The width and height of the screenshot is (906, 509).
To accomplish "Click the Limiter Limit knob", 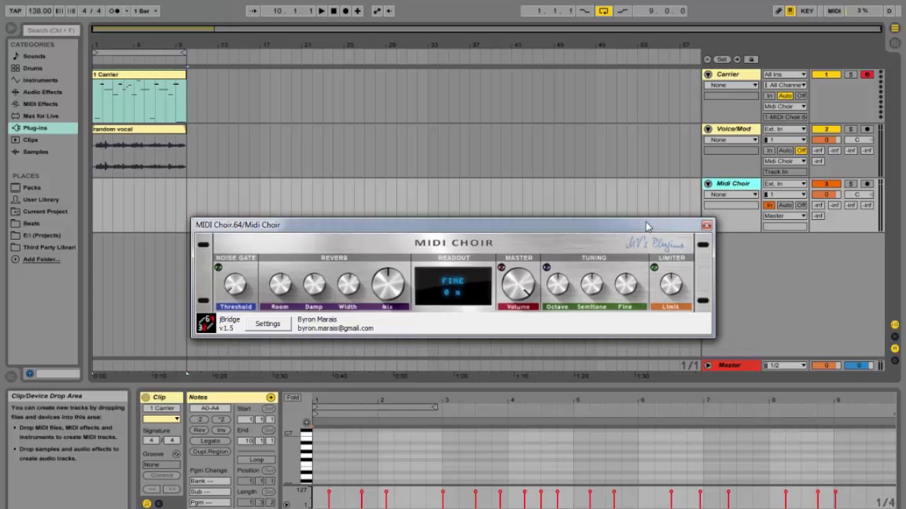I will click(670, 285).
